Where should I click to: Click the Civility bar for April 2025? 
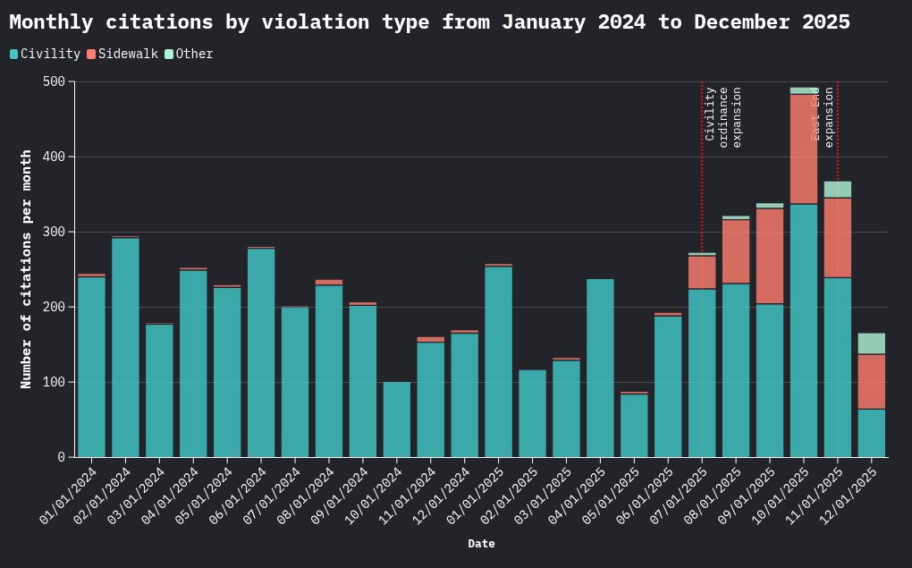(600, 368)
